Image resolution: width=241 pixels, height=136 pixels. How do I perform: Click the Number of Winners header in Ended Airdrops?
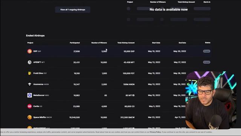(99, 43)
